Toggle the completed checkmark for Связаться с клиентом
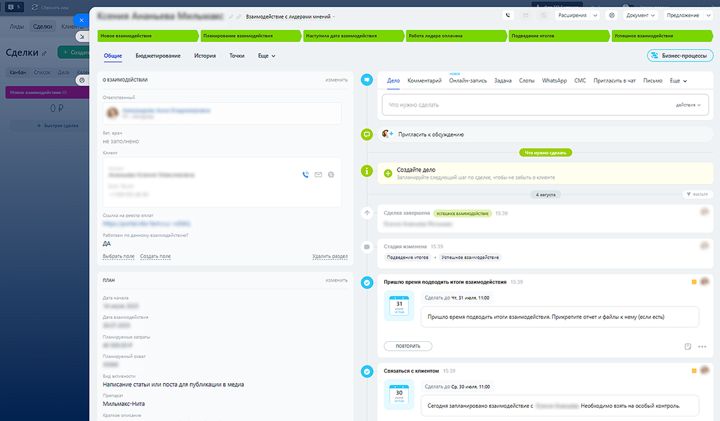720x421 pixels. pyautogui.click(x=367, y=371)
